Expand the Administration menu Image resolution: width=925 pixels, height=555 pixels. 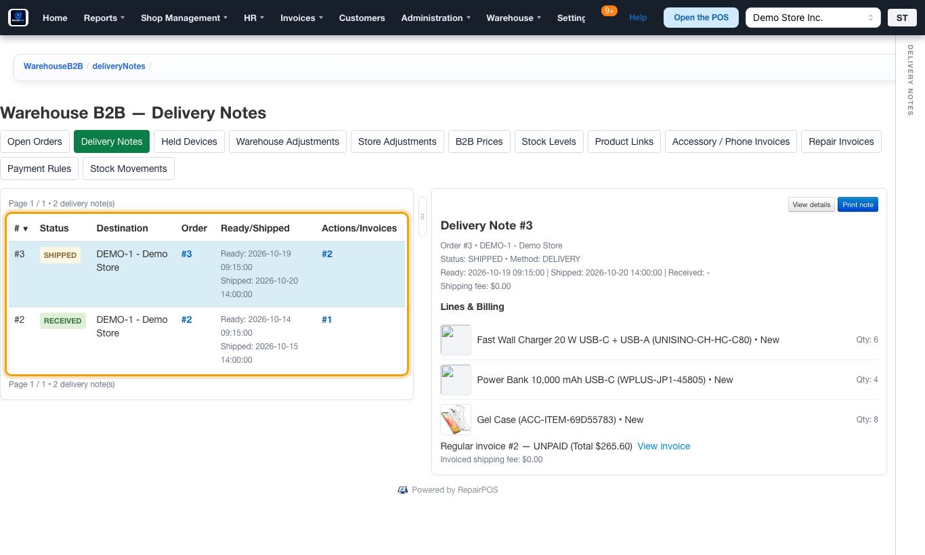[x=436, y=18]
